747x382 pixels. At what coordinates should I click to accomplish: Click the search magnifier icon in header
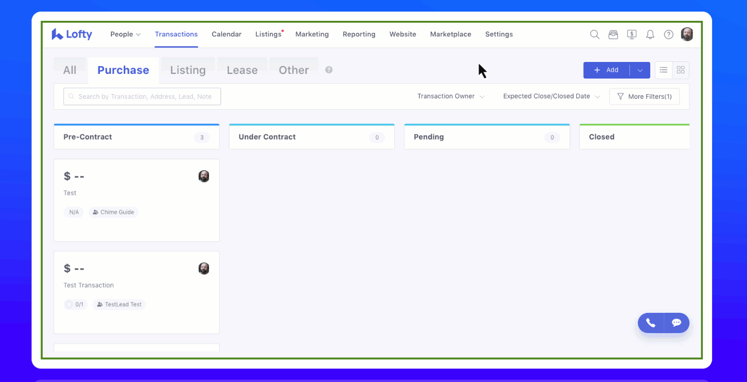point(595,34)
